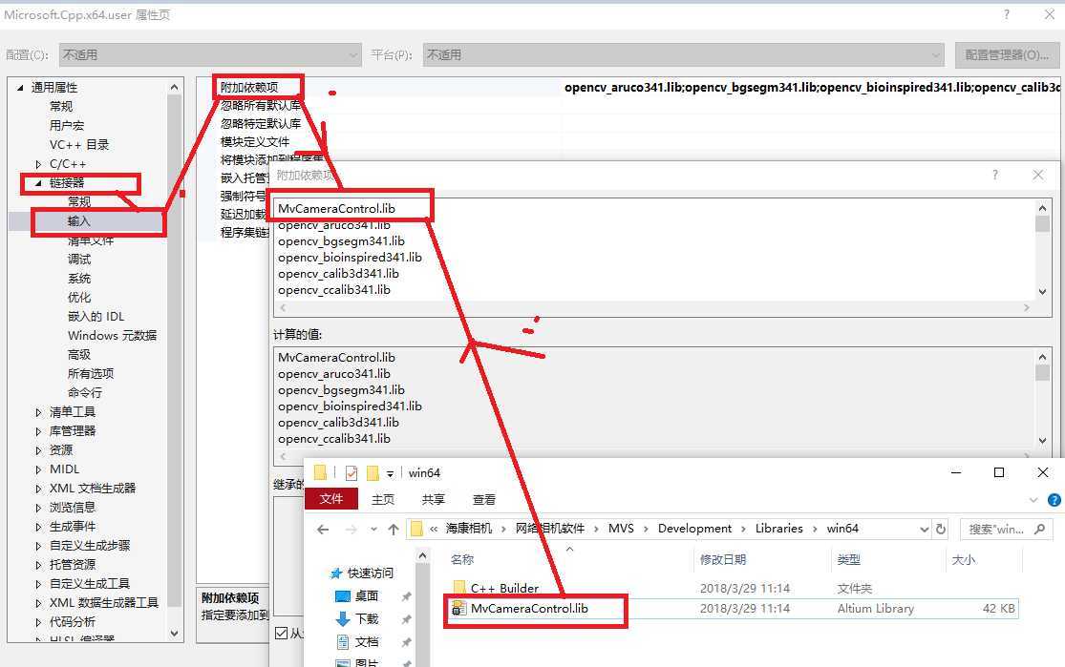The width and height of the screenshot is (1065, 667).
Task: Select VC++ 目录 in property tree
Action: 78,144
